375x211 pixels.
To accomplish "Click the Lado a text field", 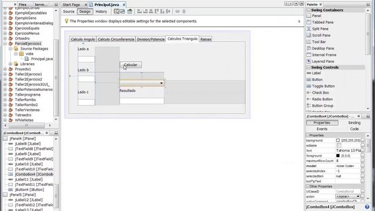I will pos(86,59).
